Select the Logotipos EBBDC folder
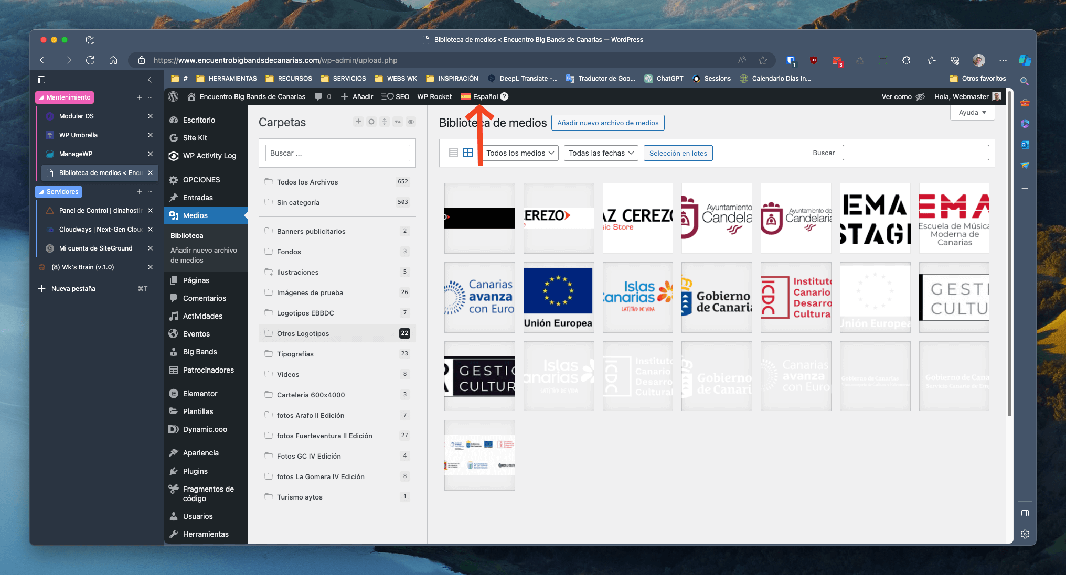Viewport: 1066px width, 575px height. pyautogui.click(x=337, y=313)
